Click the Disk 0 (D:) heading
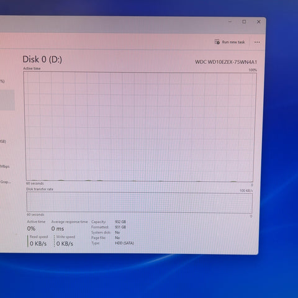Image resolution: width=298 pixels, height=298 pixels. (42, 60)
